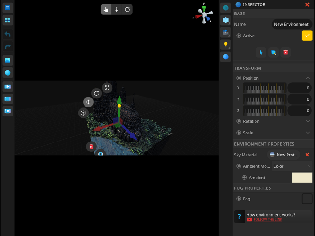Image resolution: width=315 pixels, height=236 pixels.
Task: Click the green Y axis arrow
Action: click(x=119, y=100)
